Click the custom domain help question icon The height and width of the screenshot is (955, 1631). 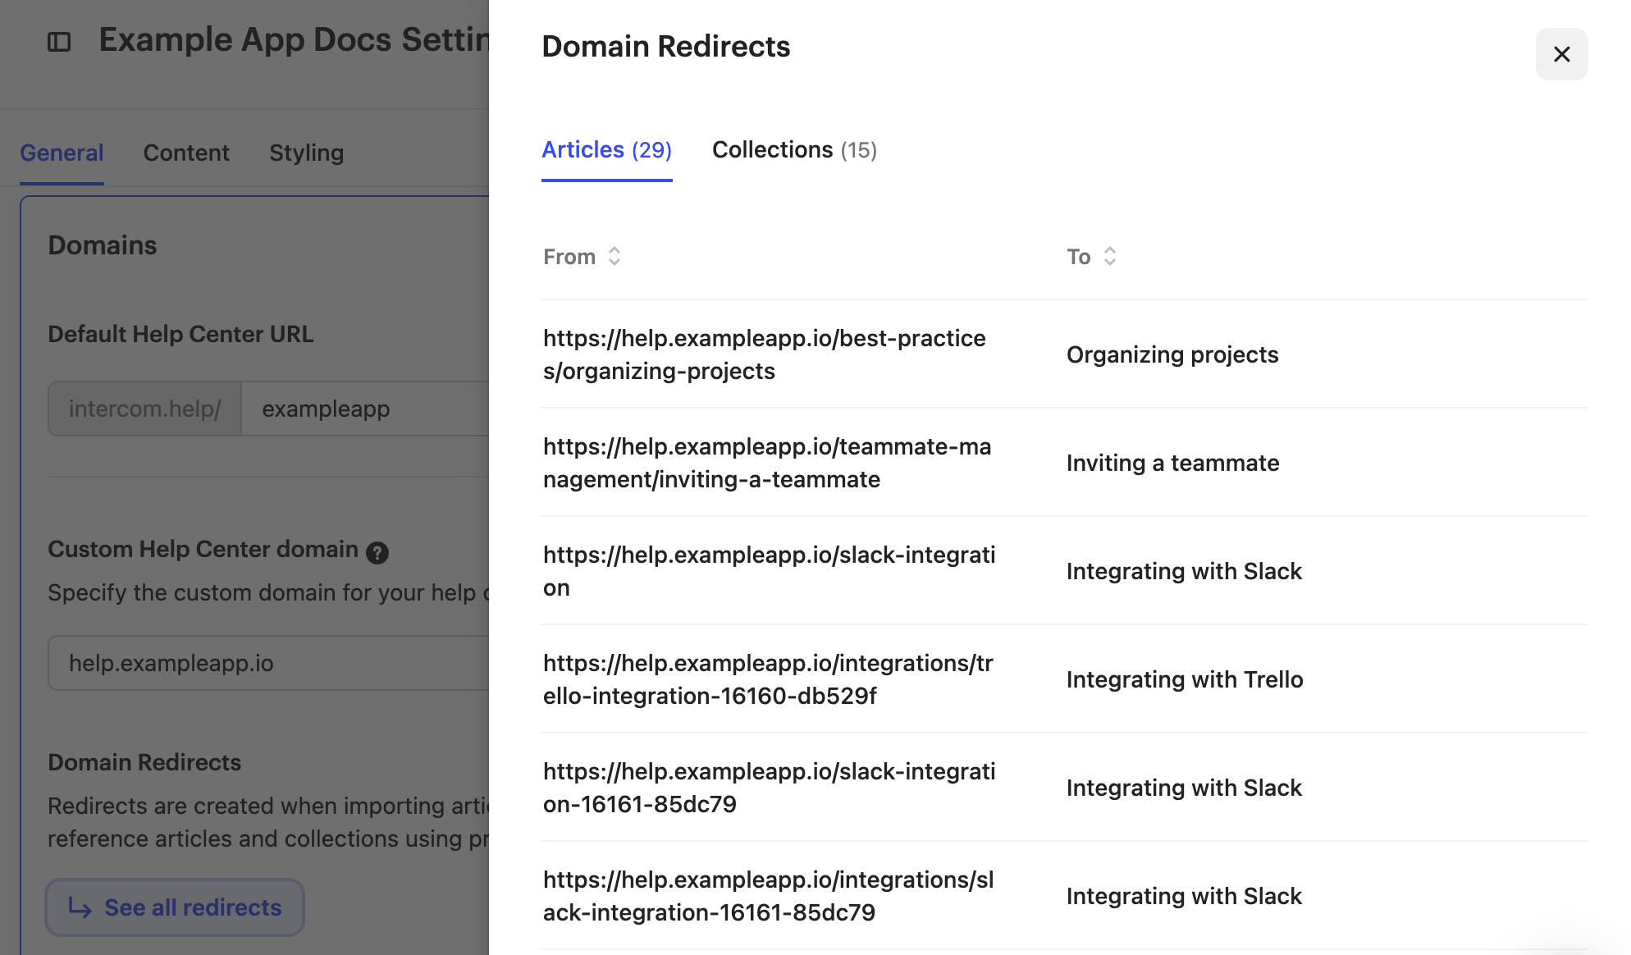click(x=377, y=553)
